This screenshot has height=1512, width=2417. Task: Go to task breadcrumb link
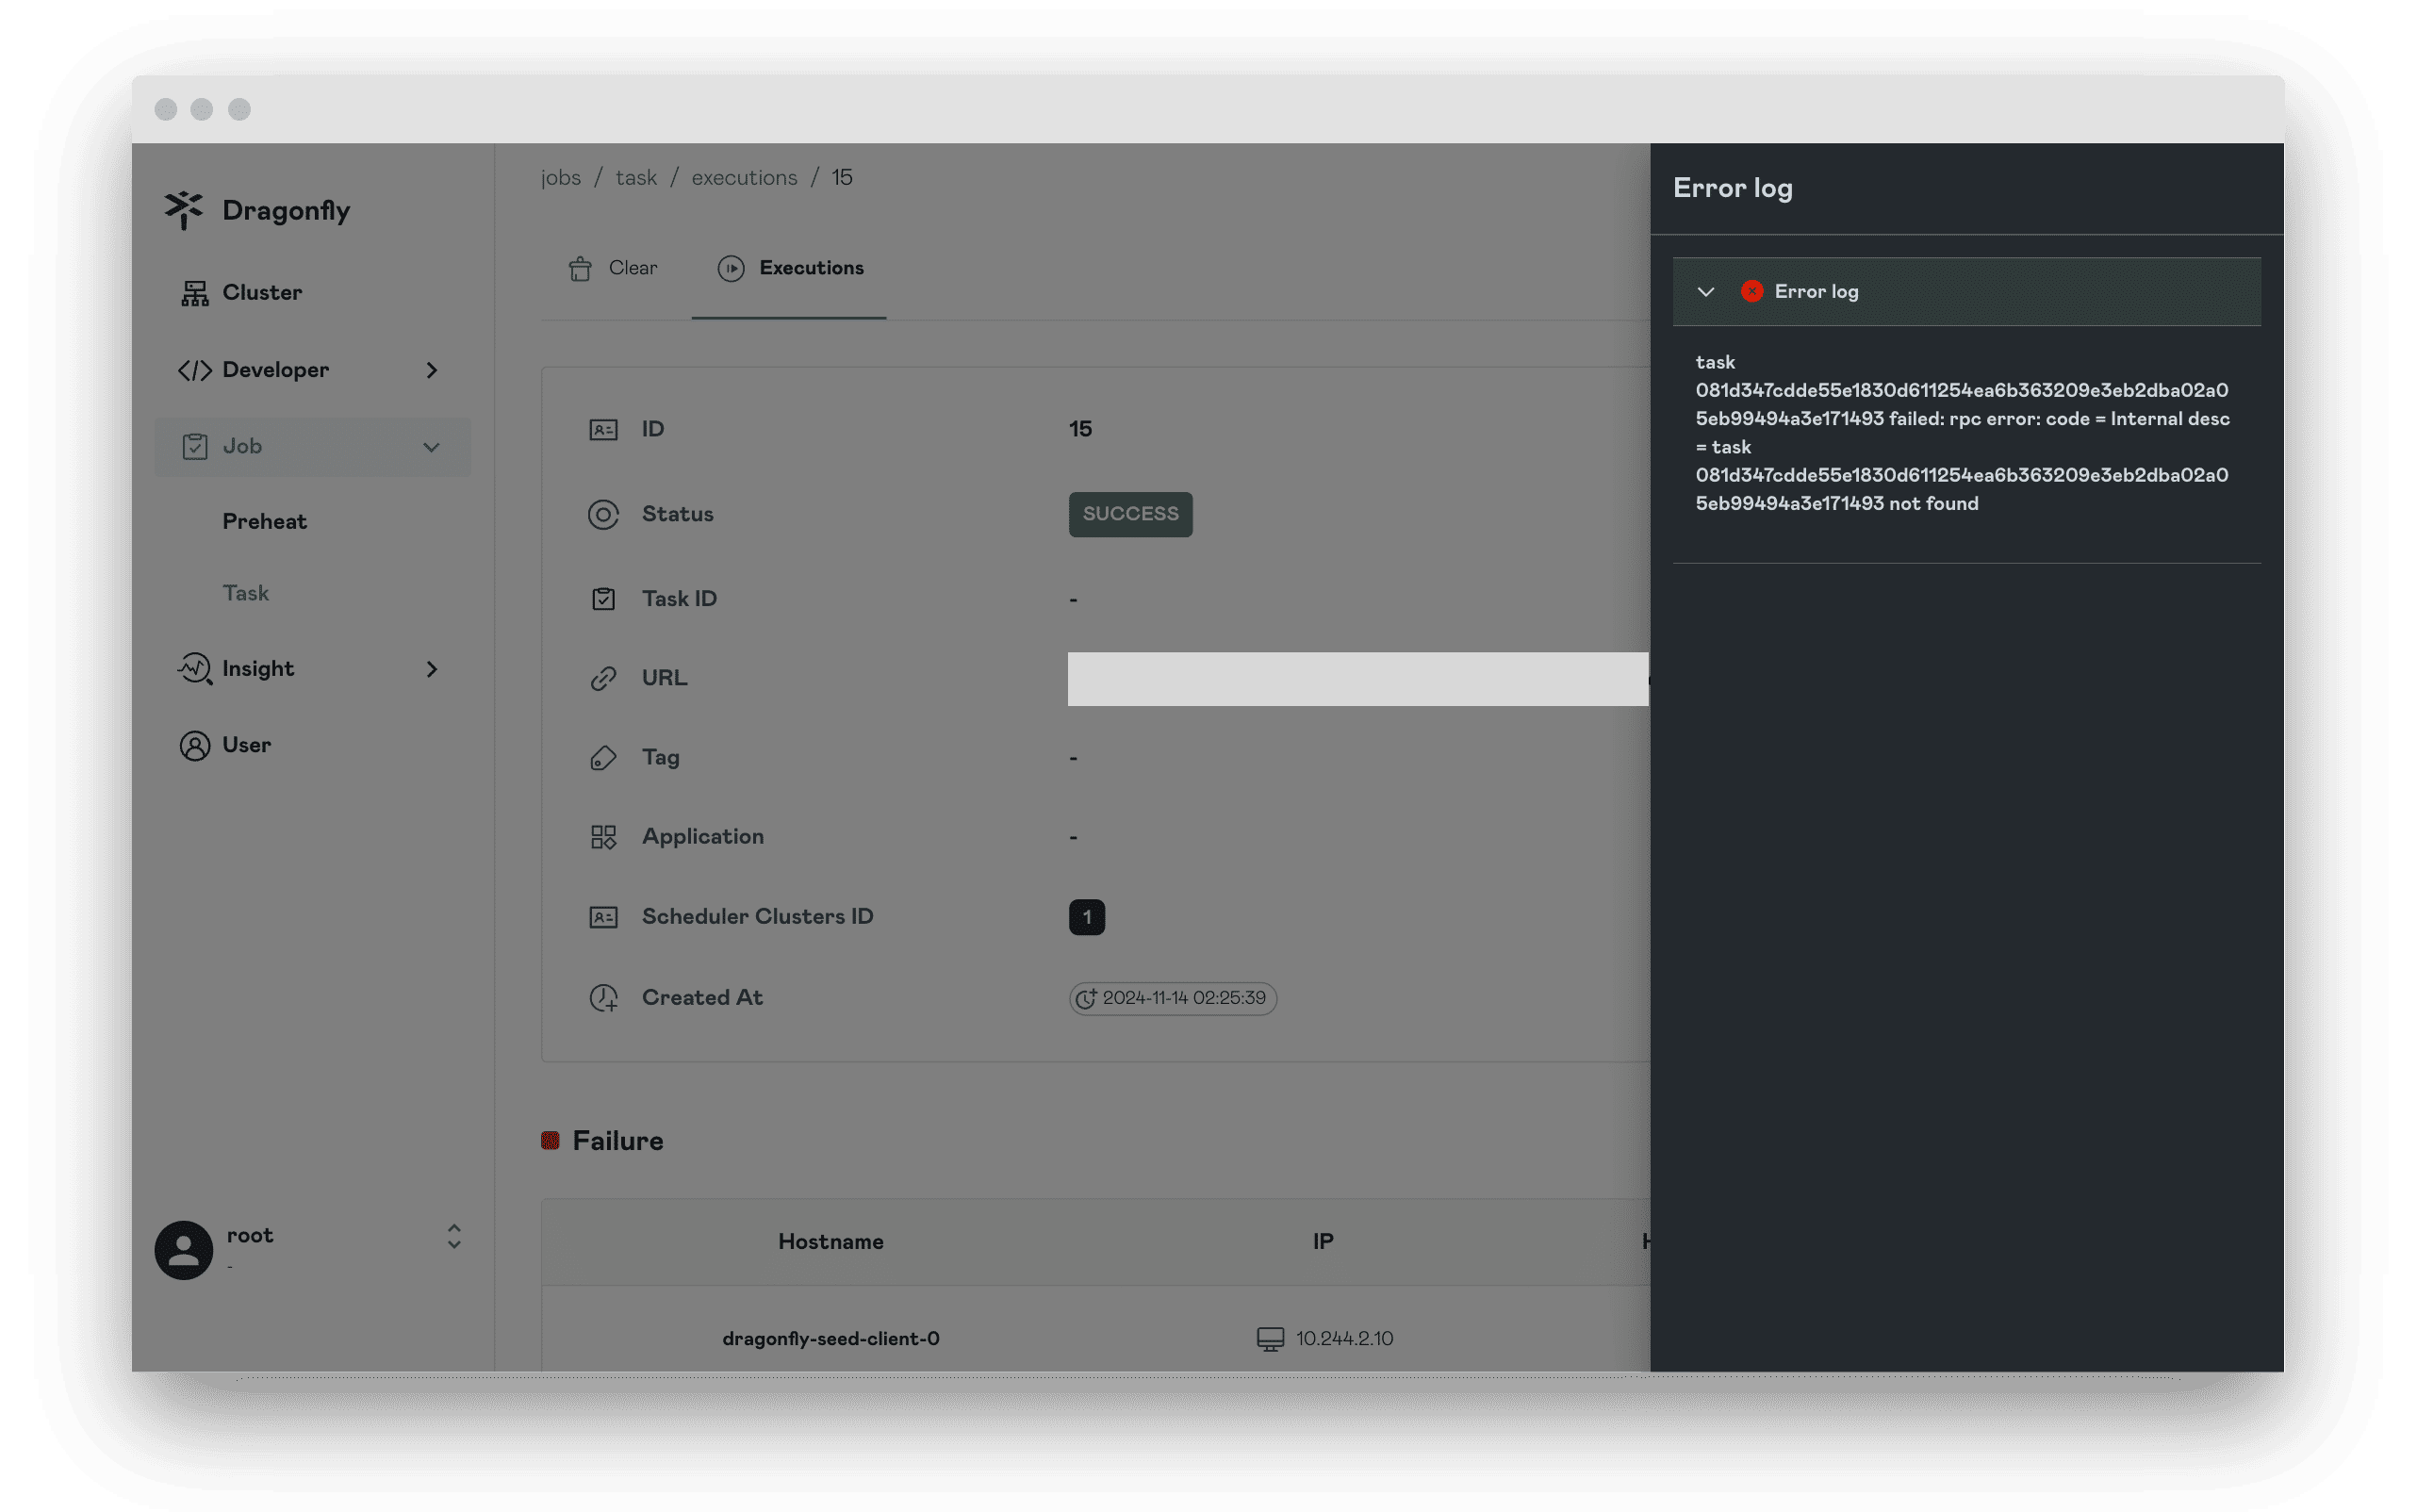636,178
